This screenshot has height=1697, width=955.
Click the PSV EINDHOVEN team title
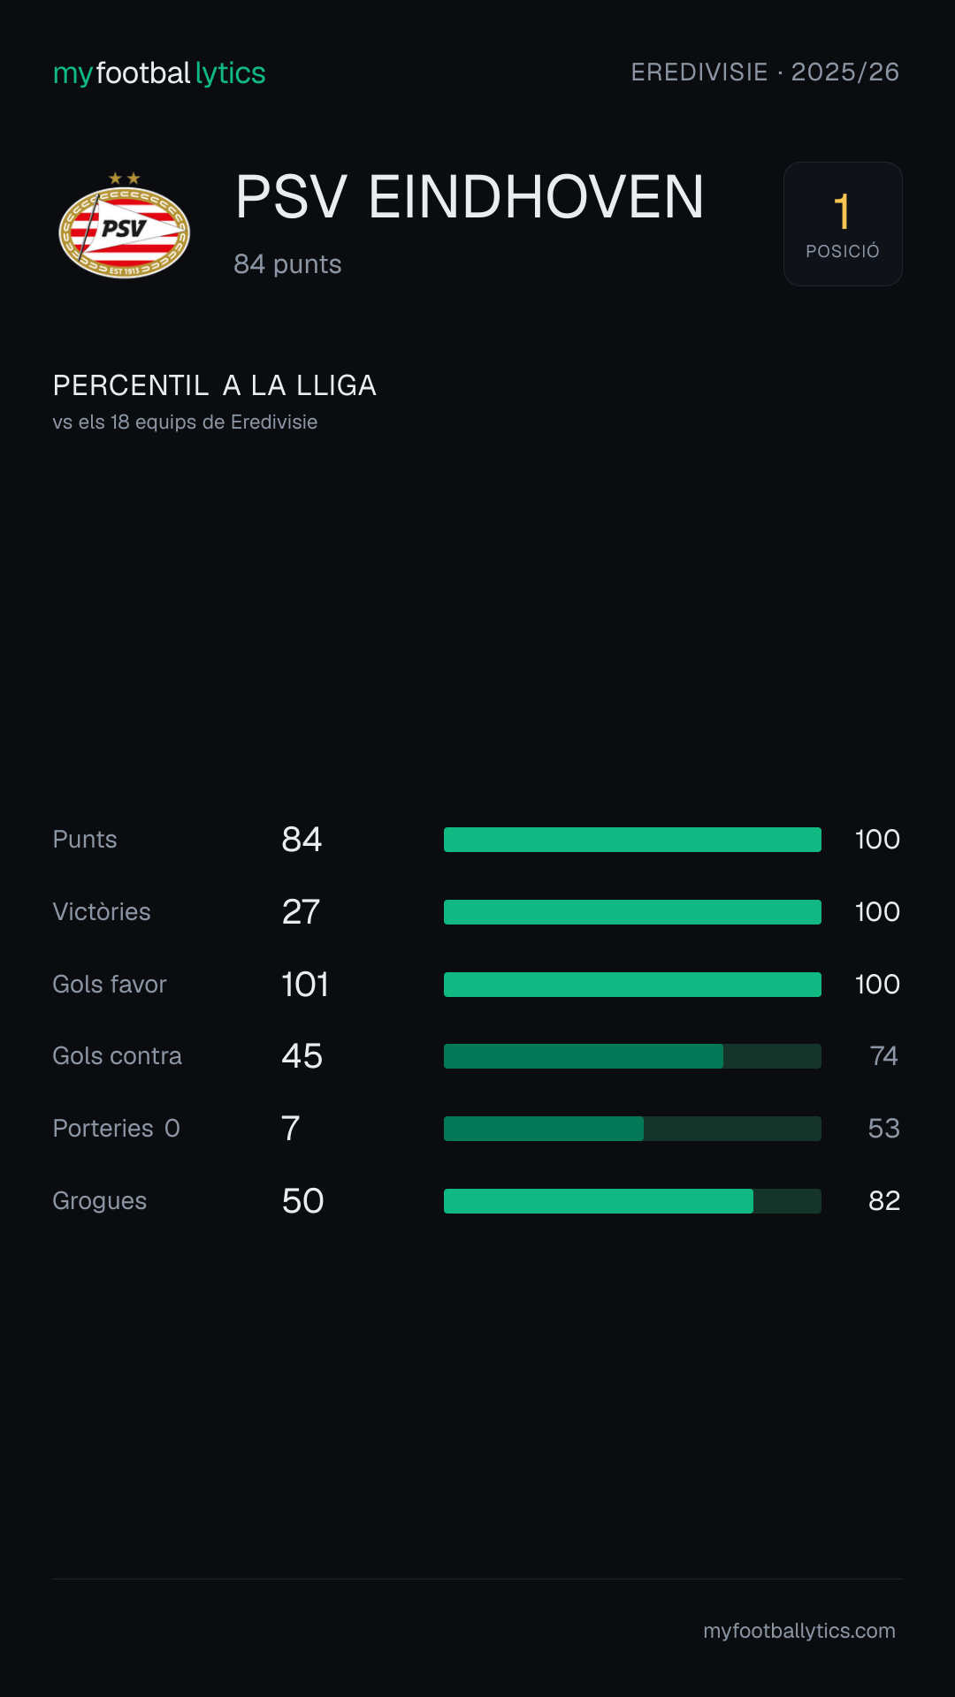(x=470, y=197)
